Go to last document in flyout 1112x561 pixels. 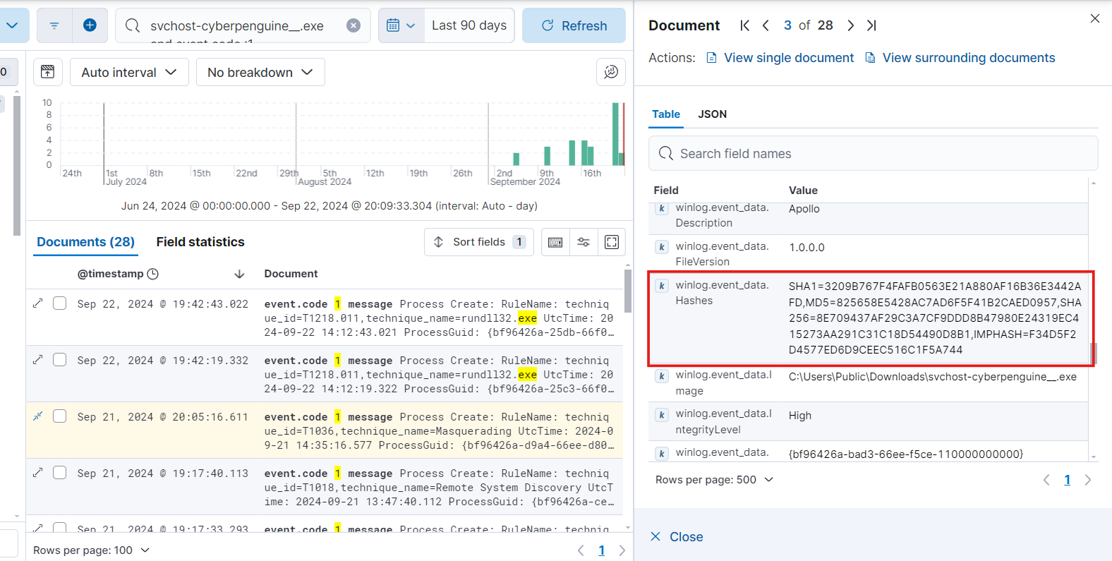(871, 25)
